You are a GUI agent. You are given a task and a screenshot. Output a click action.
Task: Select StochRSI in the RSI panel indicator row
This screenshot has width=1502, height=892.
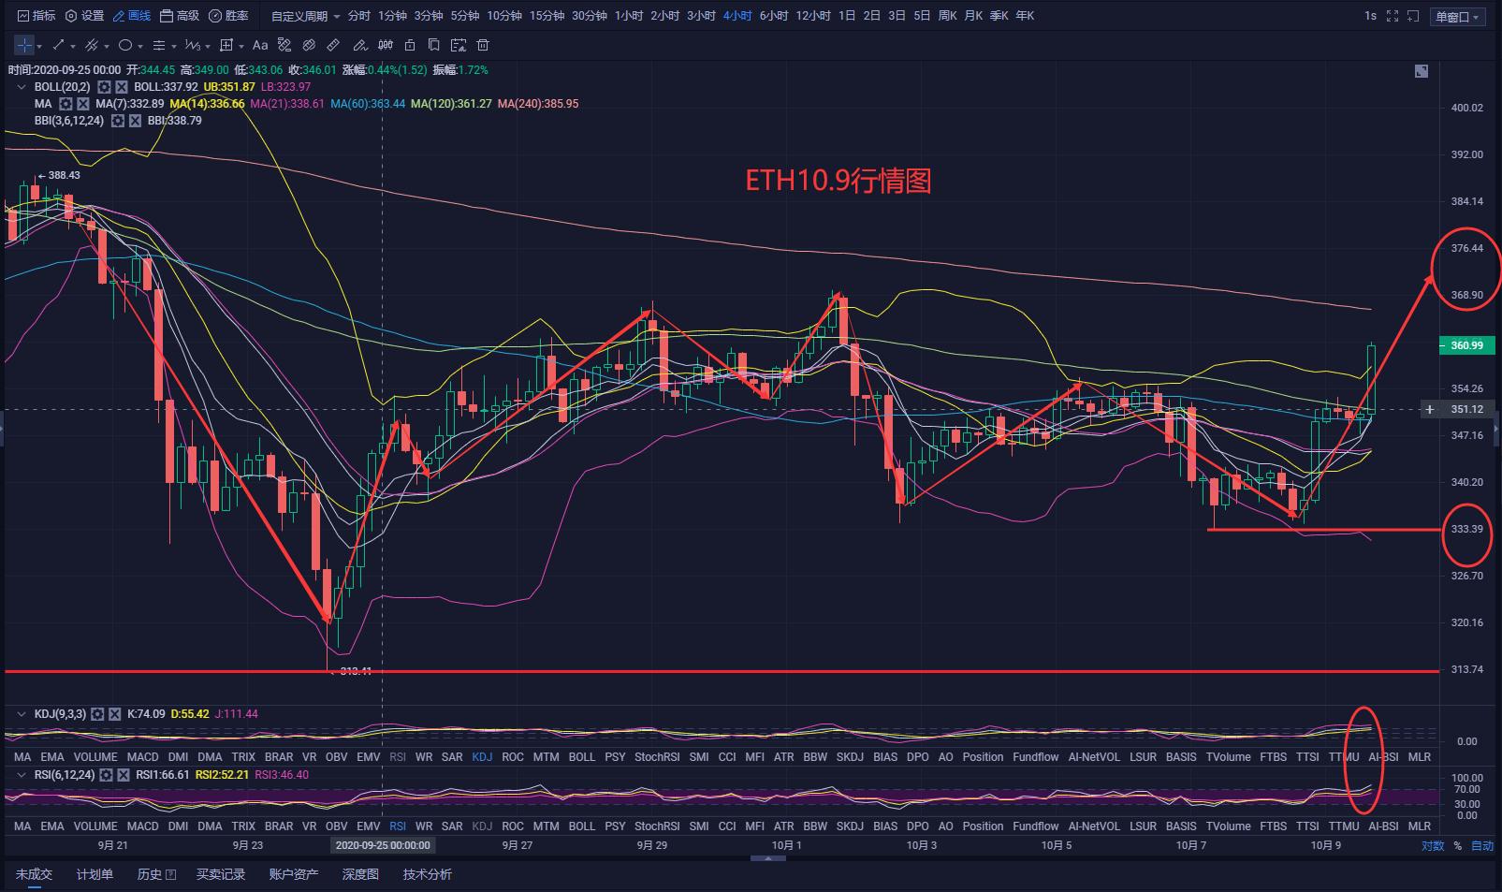coord(657,826)
